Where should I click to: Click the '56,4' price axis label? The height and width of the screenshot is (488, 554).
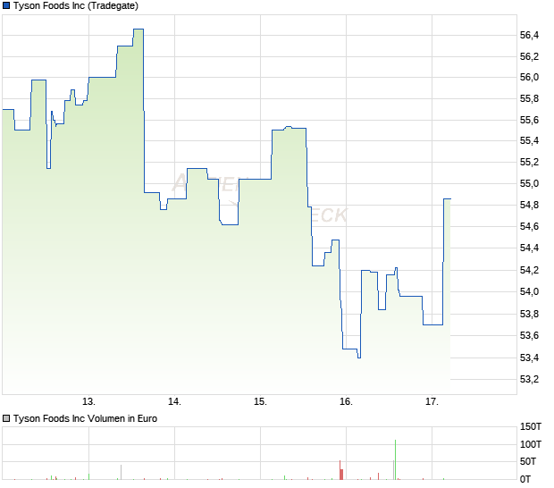point(529,35)
